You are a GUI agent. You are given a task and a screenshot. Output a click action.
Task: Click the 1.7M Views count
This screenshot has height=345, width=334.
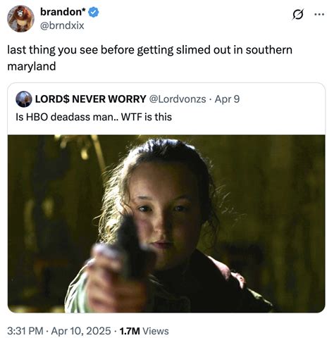point(144,331)
